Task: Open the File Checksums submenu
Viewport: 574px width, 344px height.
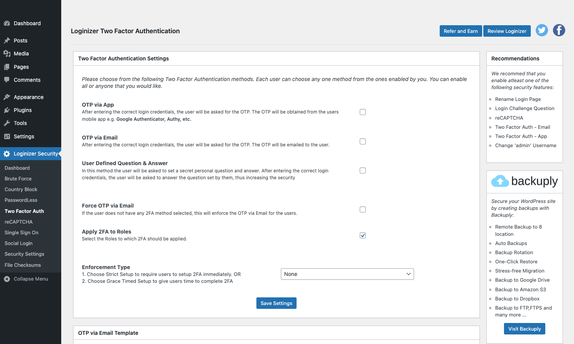Action: 23,265
